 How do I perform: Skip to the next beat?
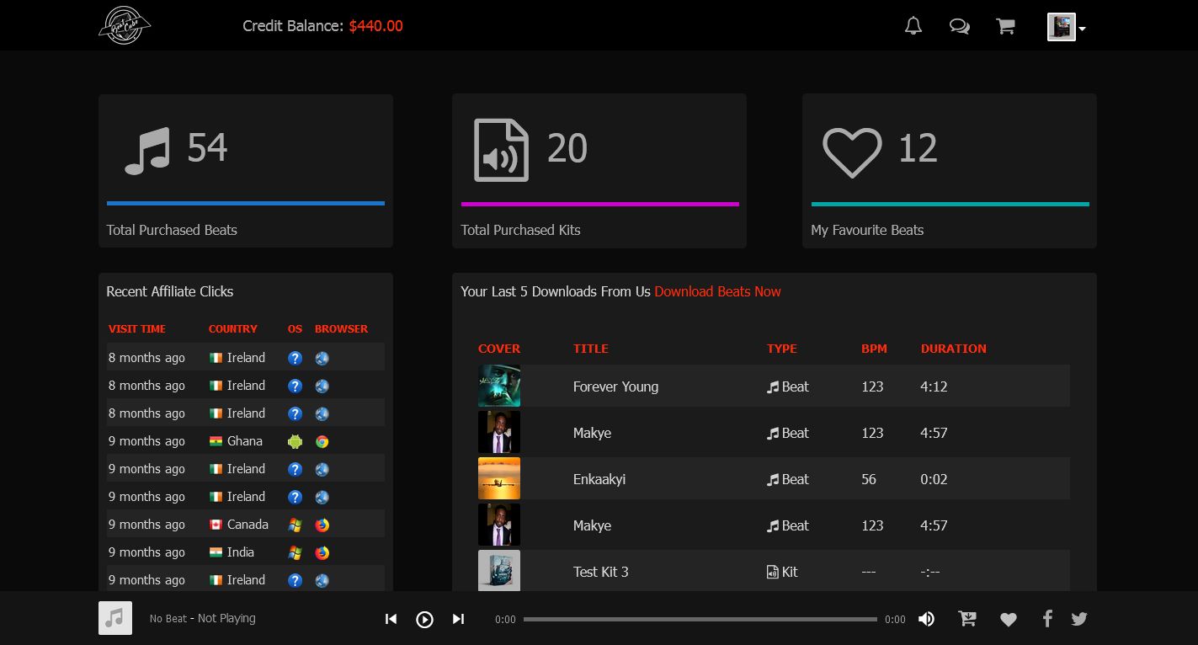(458, 619)
